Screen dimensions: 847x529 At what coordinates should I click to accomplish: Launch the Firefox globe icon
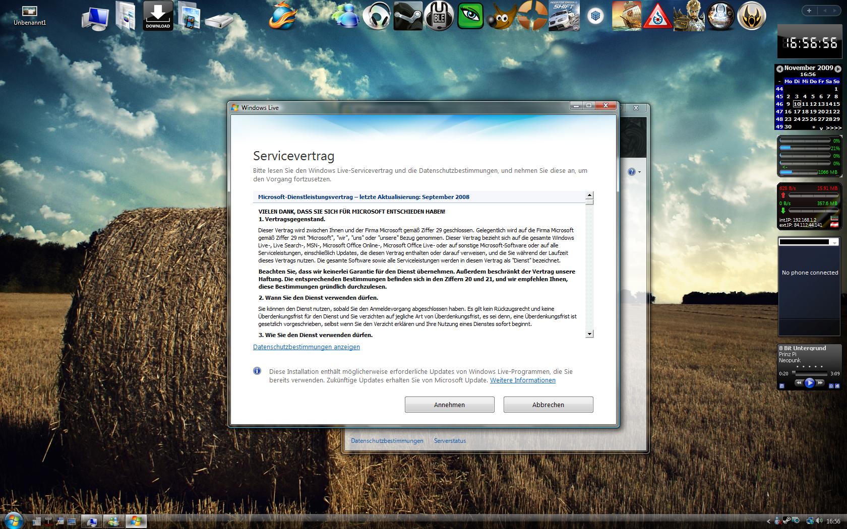coord(283,17)
